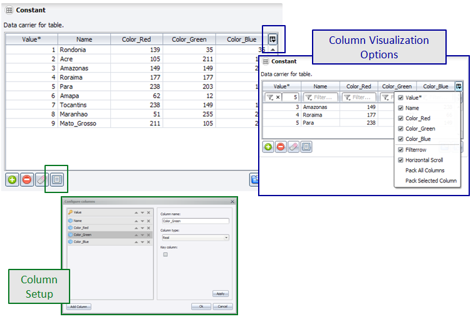Click Apply in Configure columns dialog
473x319 pixels.
[x=221, y=293]
